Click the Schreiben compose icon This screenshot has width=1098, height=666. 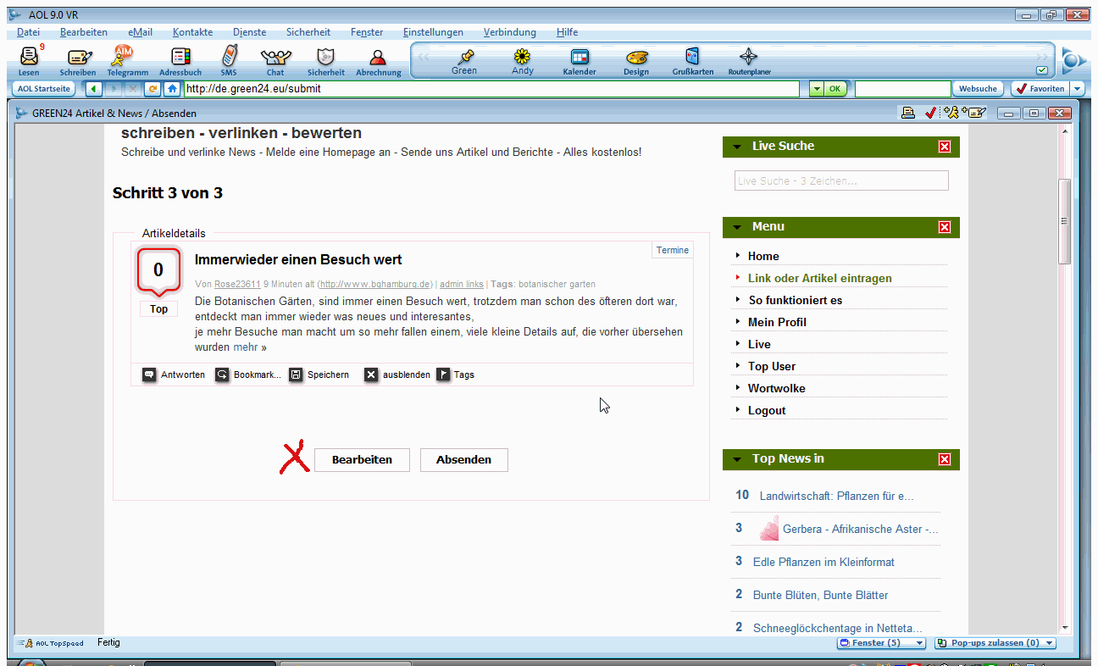(x=78, y=58)
